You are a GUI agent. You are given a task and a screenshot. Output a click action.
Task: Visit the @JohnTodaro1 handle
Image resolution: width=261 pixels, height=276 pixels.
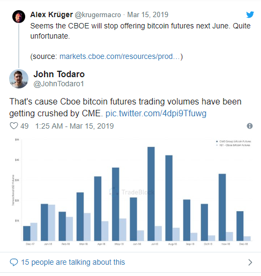59,84
